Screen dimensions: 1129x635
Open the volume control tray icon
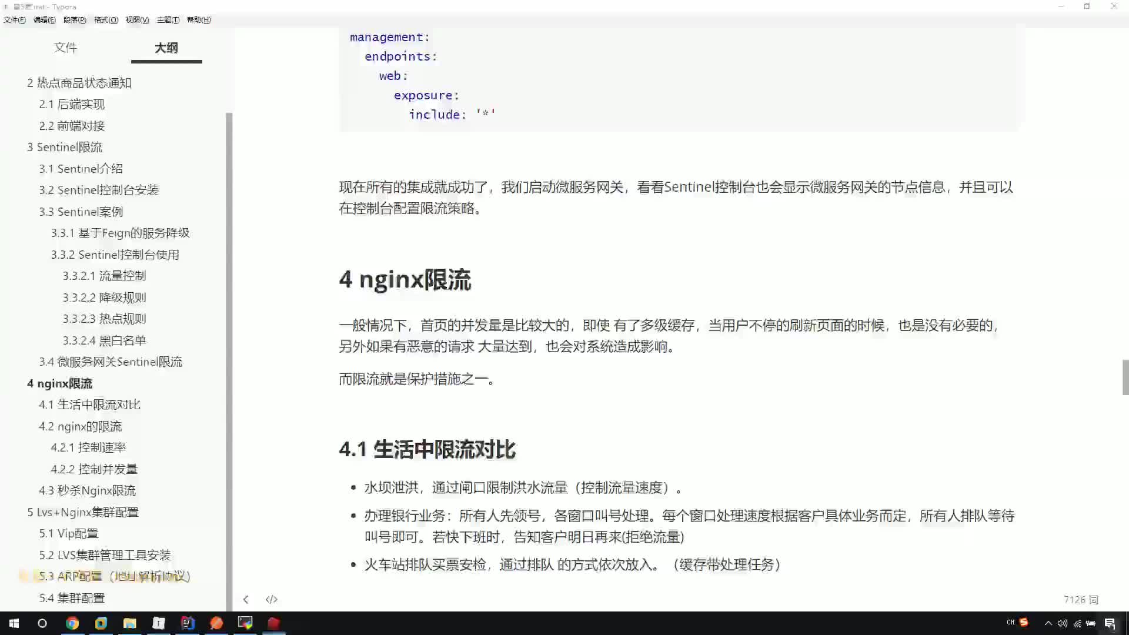(1062, 623)
